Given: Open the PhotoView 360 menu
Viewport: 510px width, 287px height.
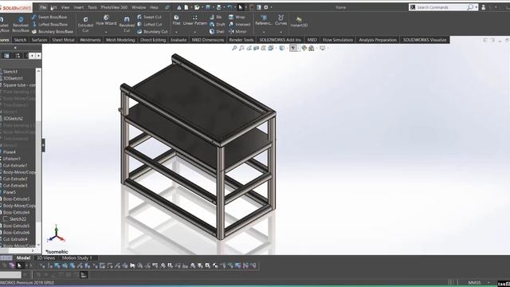Looking at the screenshot, I should [114, 7].
